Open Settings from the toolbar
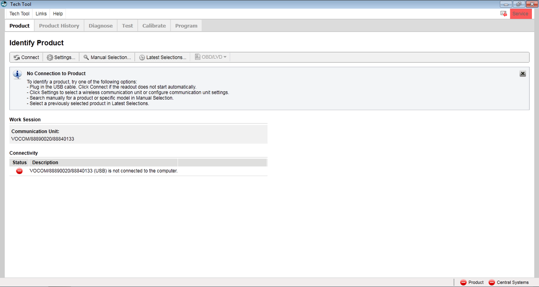The width and height of the screenshot is (539, 287). (61, 57)
